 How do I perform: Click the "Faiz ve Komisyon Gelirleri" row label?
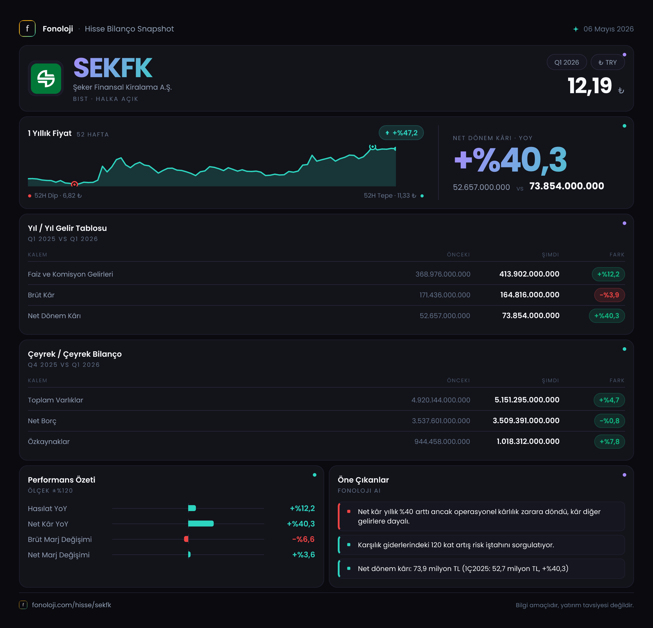coord(70,274)
